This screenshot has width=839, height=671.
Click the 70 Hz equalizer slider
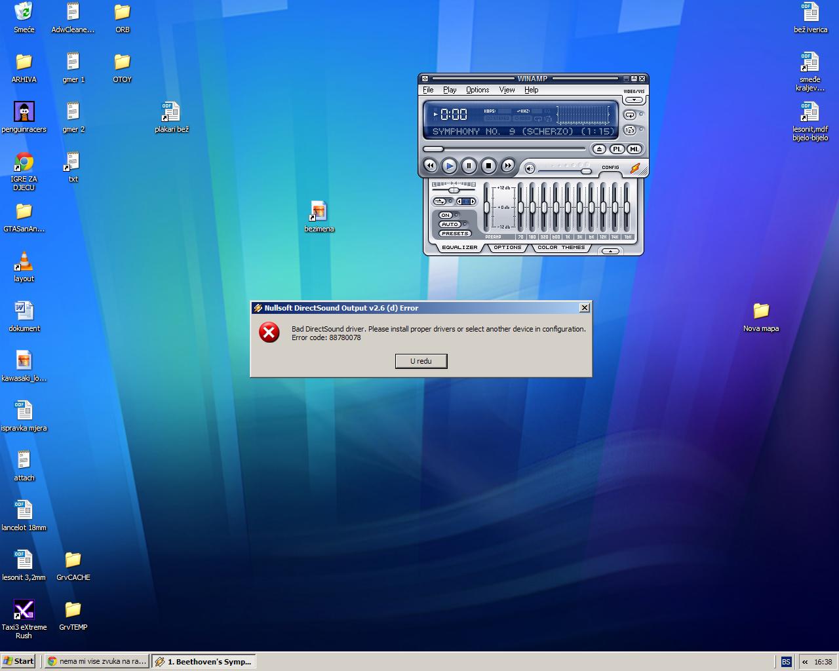click(x=520, y=207)
